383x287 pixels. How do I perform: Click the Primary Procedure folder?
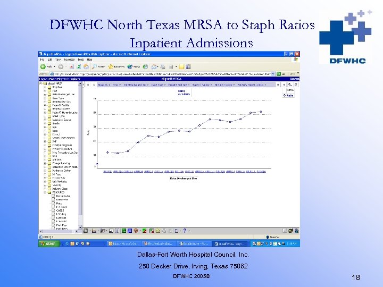pos(62,149)
